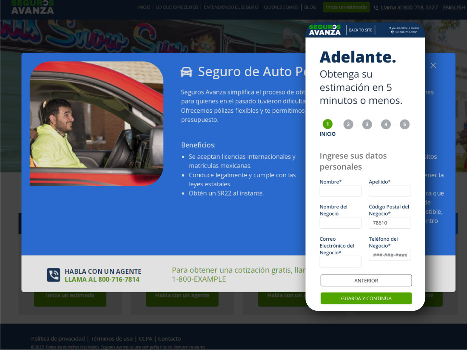The height and width of the screenshot is (350, 467).
Task: Switch the site language to English
Action: (454, 7)
